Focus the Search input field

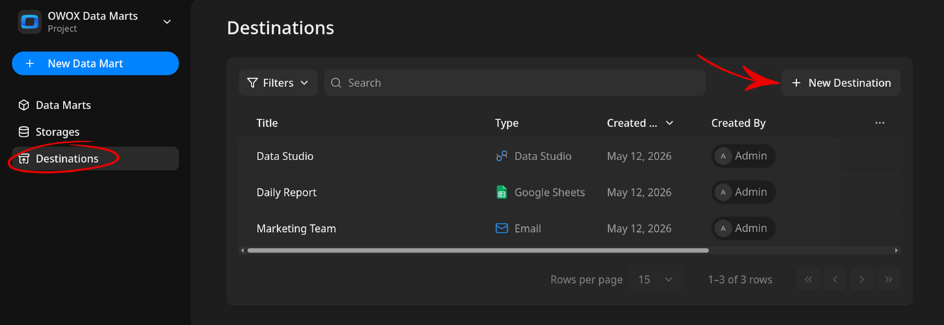[515, 83]
